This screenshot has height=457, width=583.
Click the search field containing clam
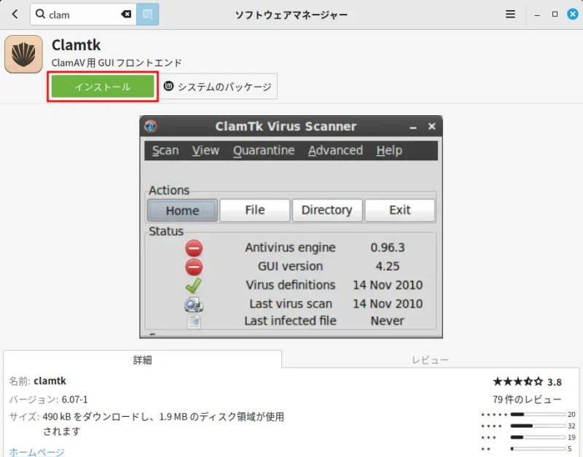(x=83, y=15)
